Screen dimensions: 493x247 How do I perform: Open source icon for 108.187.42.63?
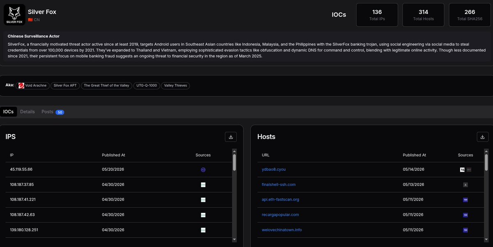click(x=203, y=215)
